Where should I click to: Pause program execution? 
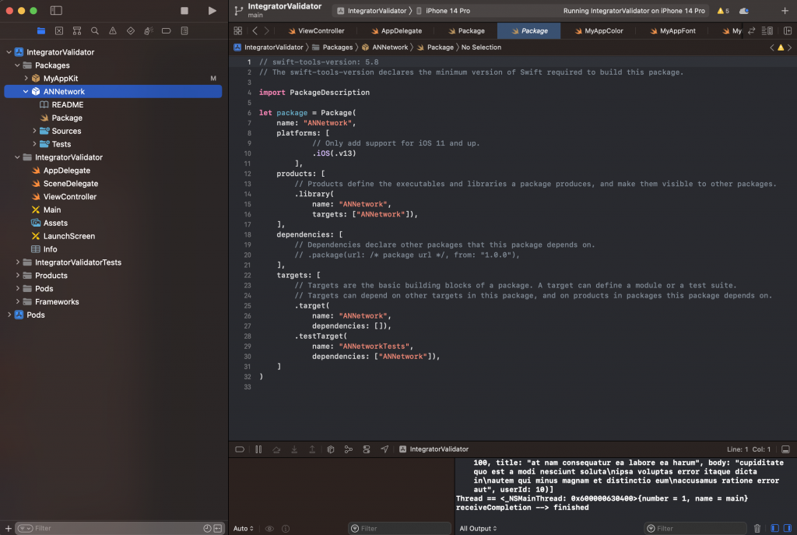click(258, 449)
